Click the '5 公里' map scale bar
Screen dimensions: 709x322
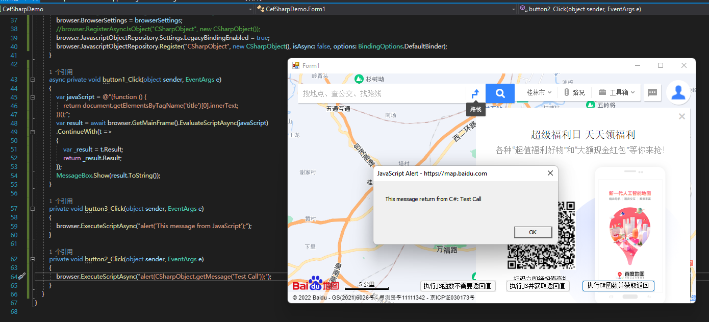click(367, 286)
